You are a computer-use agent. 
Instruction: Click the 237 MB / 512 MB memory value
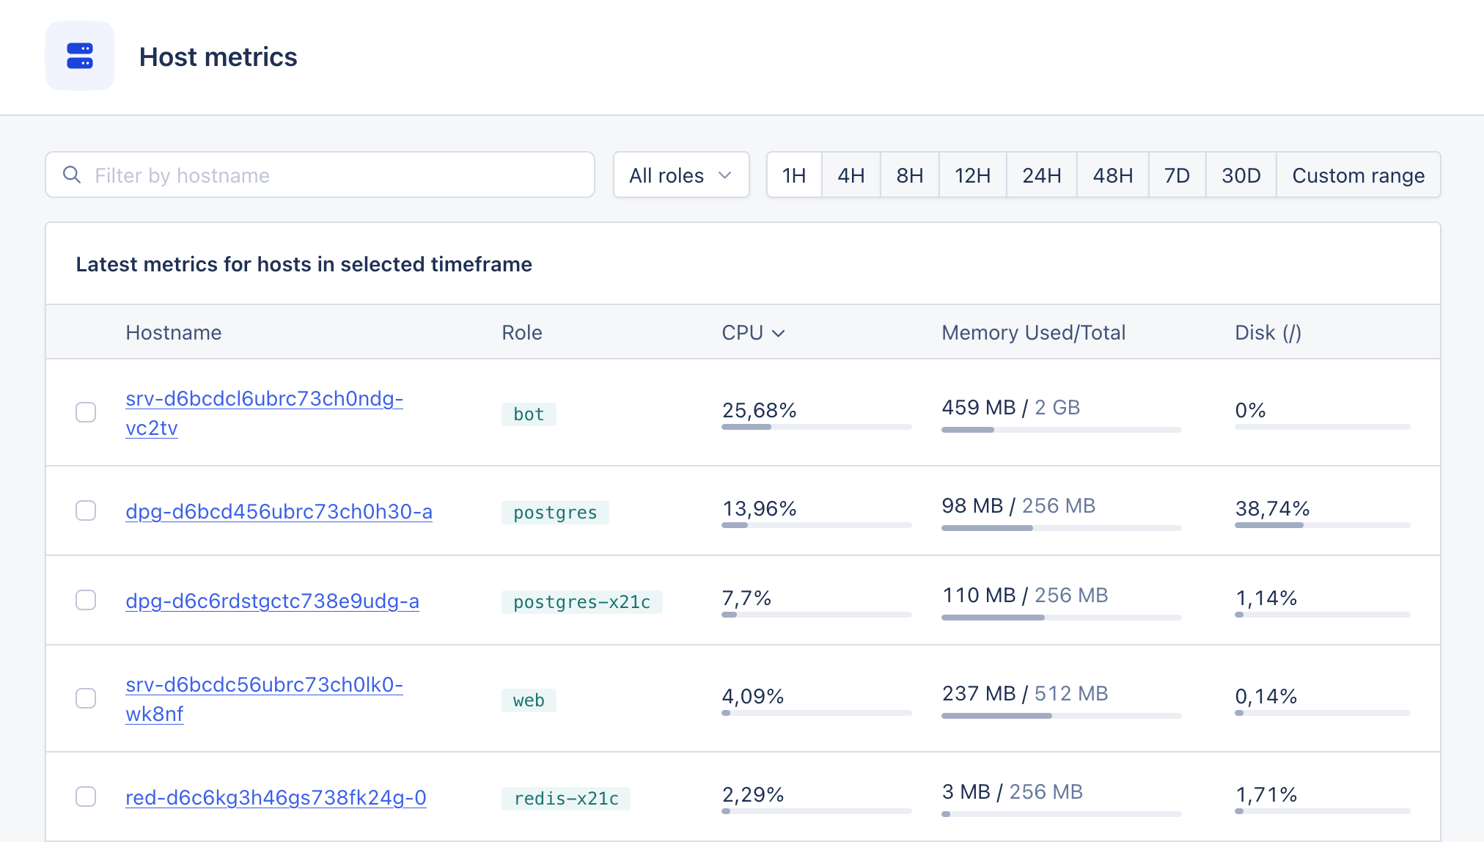tap(1025, 693)
